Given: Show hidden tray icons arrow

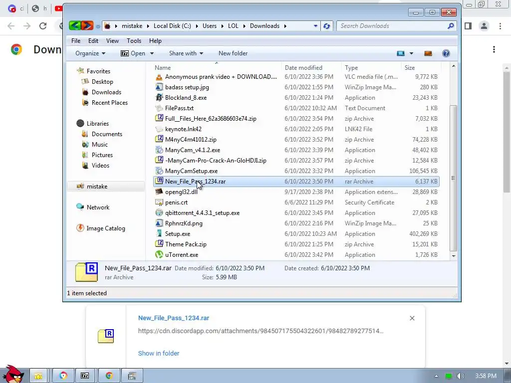Looking at the screenshot, I should click(x=436, y=376).
